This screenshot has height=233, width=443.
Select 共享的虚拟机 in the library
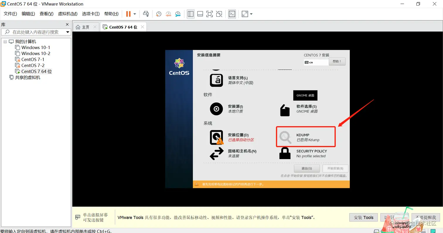coord(28,77)
